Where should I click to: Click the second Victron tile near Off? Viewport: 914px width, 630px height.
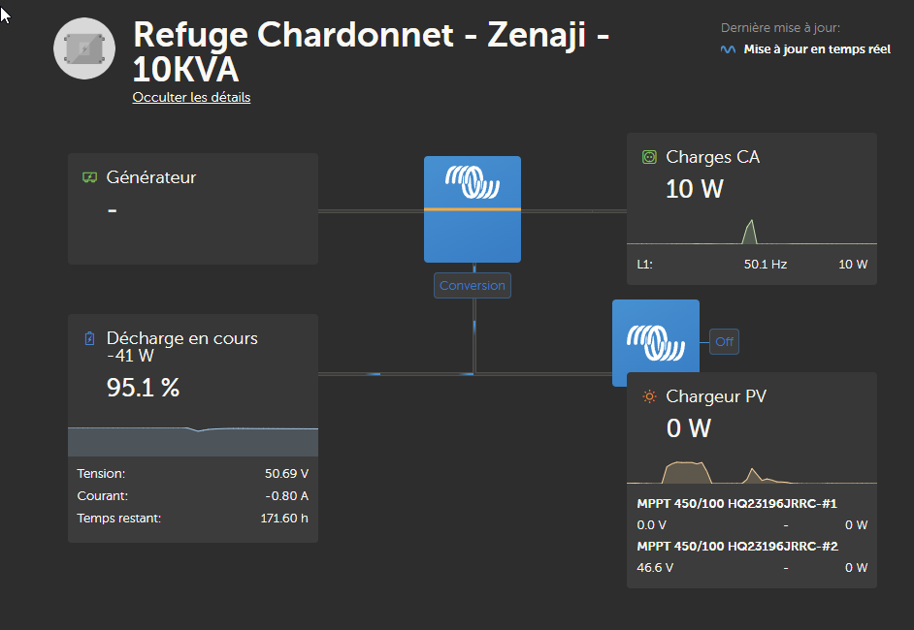[656, 336]
